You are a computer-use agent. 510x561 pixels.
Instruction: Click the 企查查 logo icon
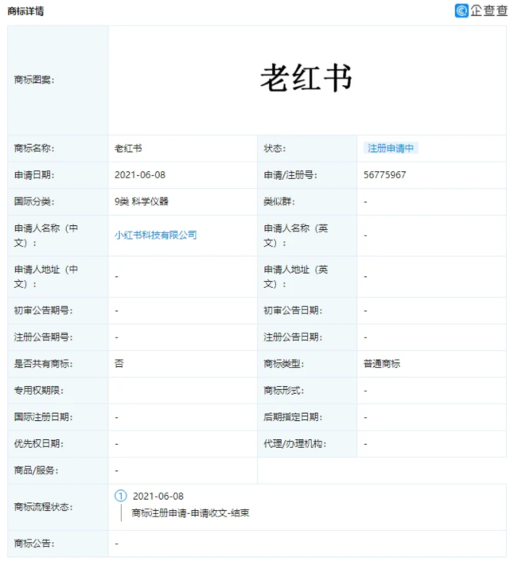[461, 10]
